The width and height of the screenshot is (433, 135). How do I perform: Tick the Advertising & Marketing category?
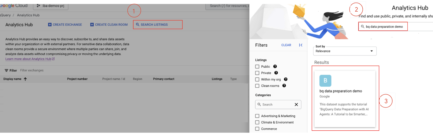[257, 116]
